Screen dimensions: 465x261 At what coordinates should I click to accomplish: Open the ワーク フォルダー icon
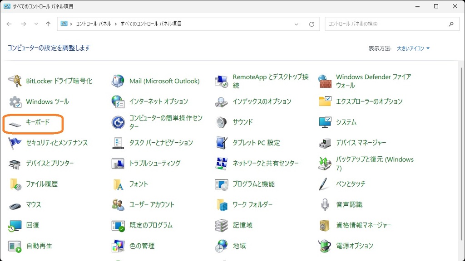coord(221,204)
